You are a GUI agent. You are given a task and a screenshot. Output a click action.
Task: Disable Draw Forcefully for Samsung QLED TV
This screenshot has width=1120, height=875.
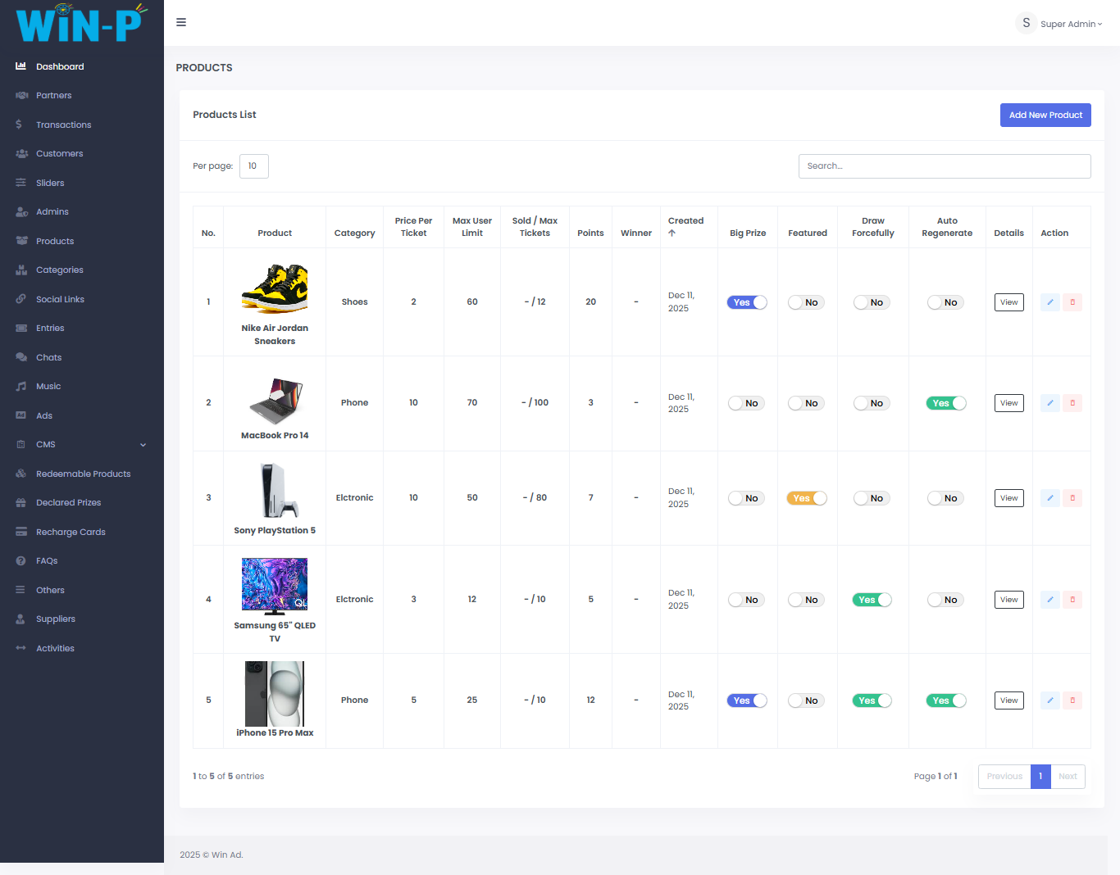[x=872, y=600]
